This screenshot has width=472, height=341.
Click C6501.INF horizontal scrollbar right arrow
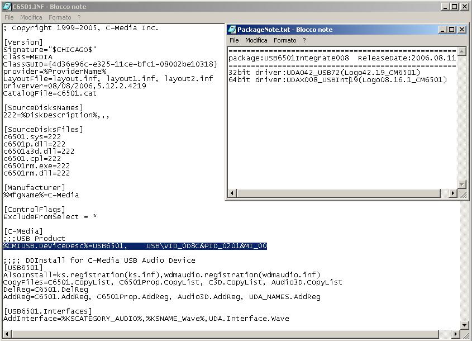tap(455, 334)
